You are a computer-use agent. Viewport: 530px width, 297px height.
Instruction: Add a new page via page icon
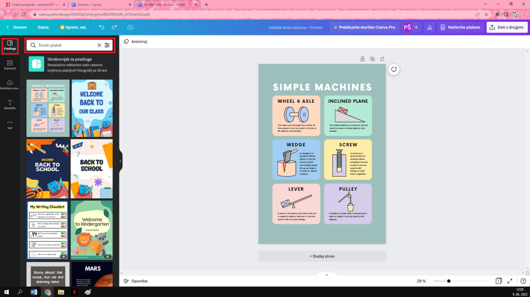[x=382, y=59]
